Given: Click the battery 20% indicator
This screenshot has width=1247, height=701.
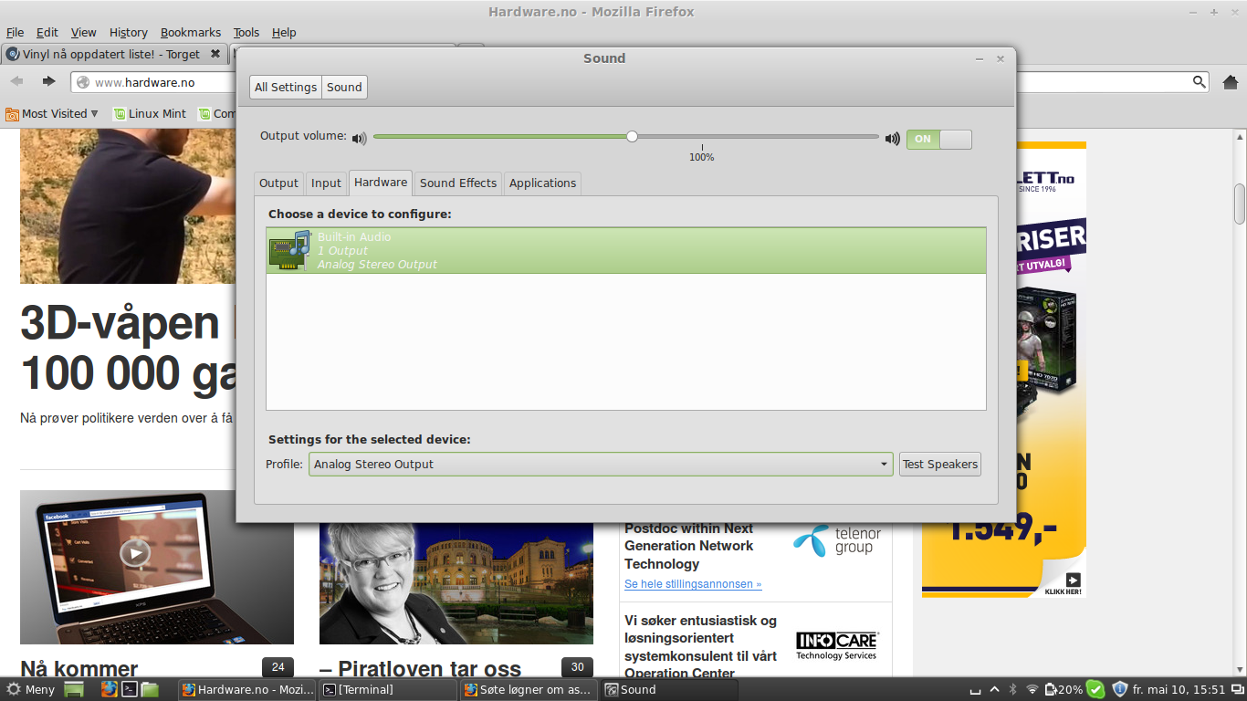Looking at the screenshot, I should tap(1064, 689).
